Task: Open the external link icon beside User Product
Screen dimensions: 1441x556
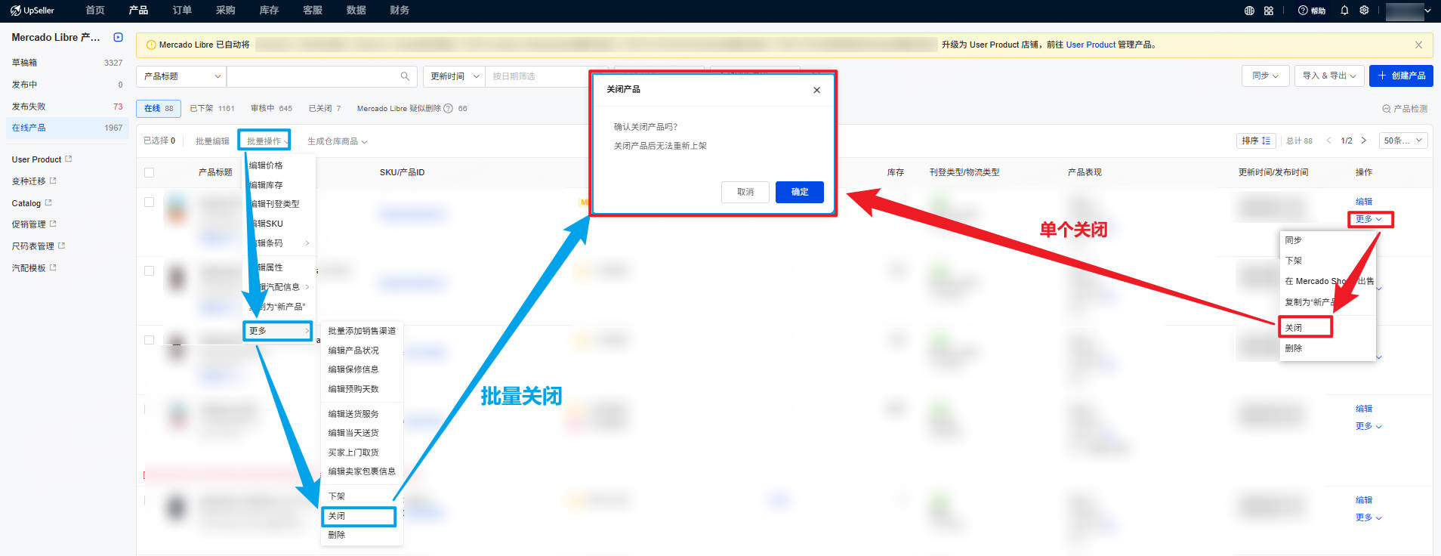Action: [x=69, y=159]
